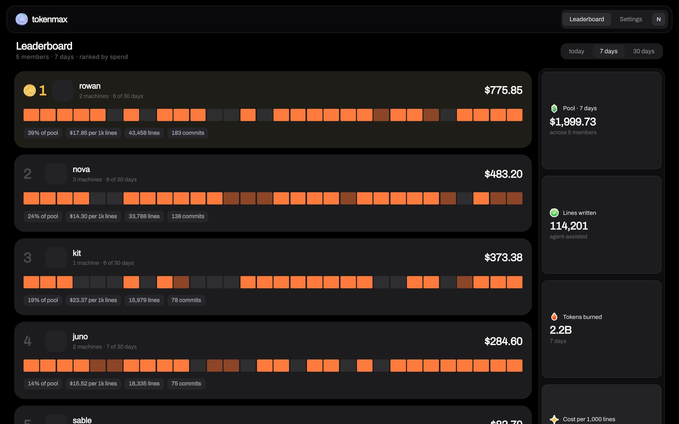Open the Settings tab
The height and width of the screenshot is (424, 679).
(631, 19)
